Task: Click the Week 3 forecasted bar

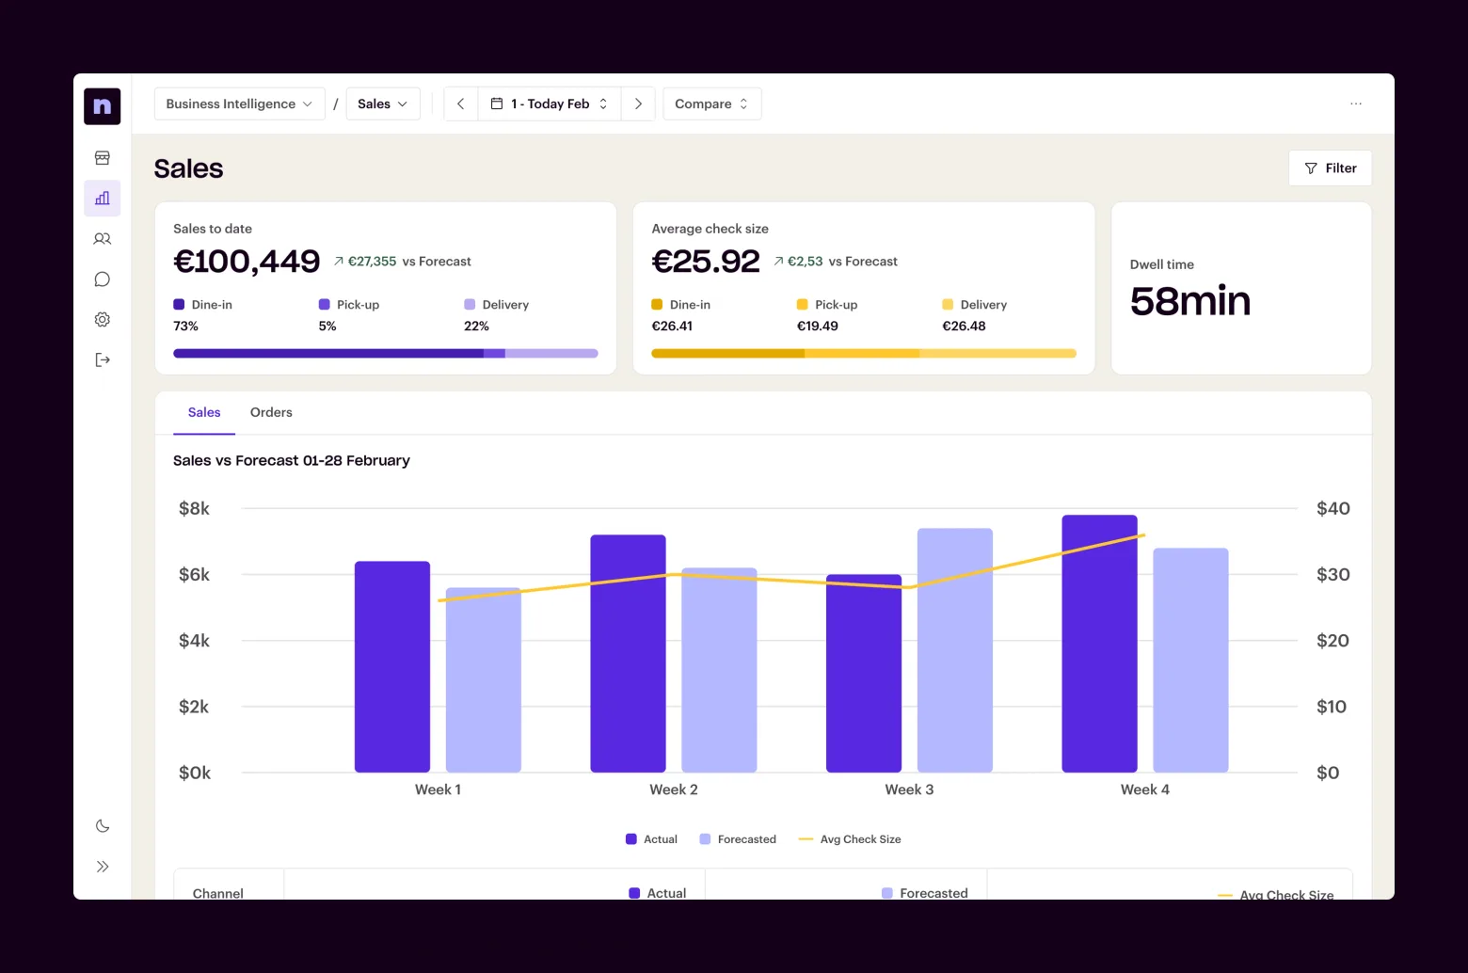Action: tap(955, 650)
